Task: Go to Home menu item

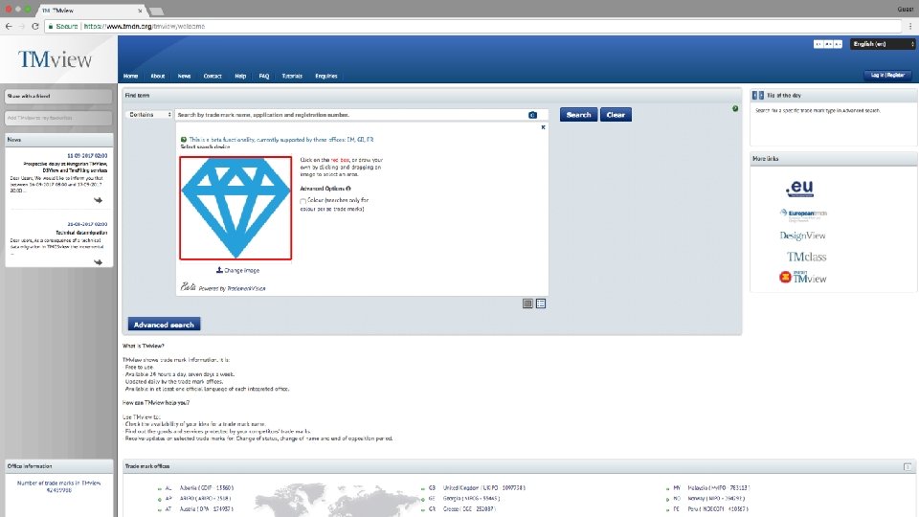Action: coord(131,77)
